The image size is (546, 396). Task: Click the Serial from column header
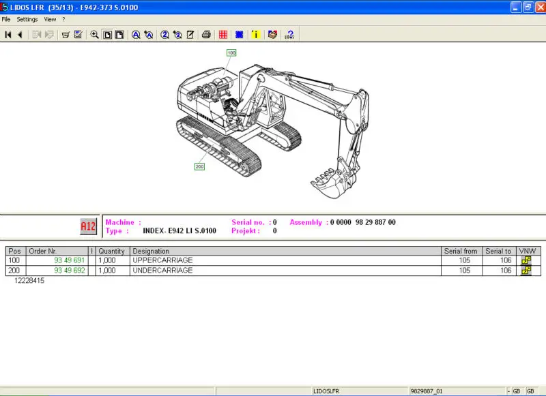(x=462, y=251)
